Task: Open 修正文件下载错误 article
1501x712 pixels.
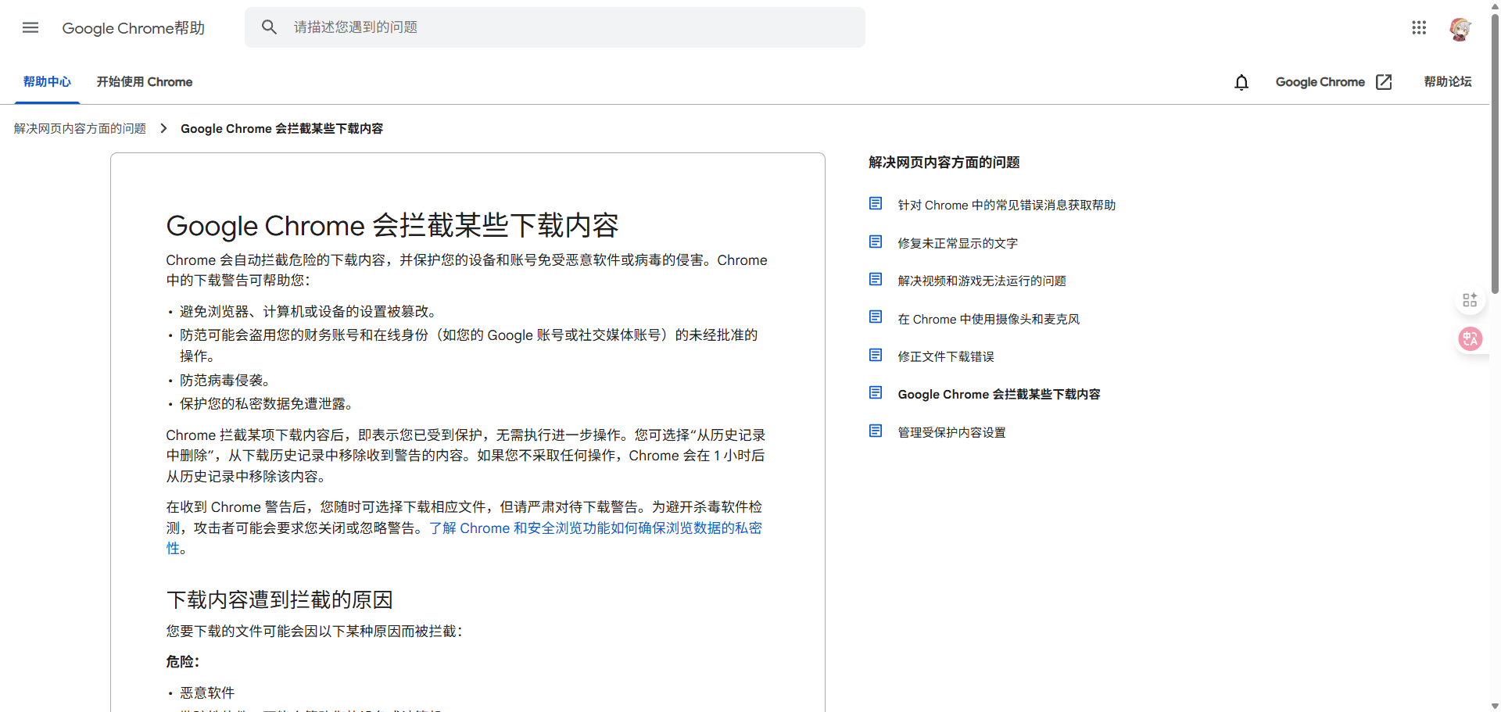Action: [x=946, y=356]
